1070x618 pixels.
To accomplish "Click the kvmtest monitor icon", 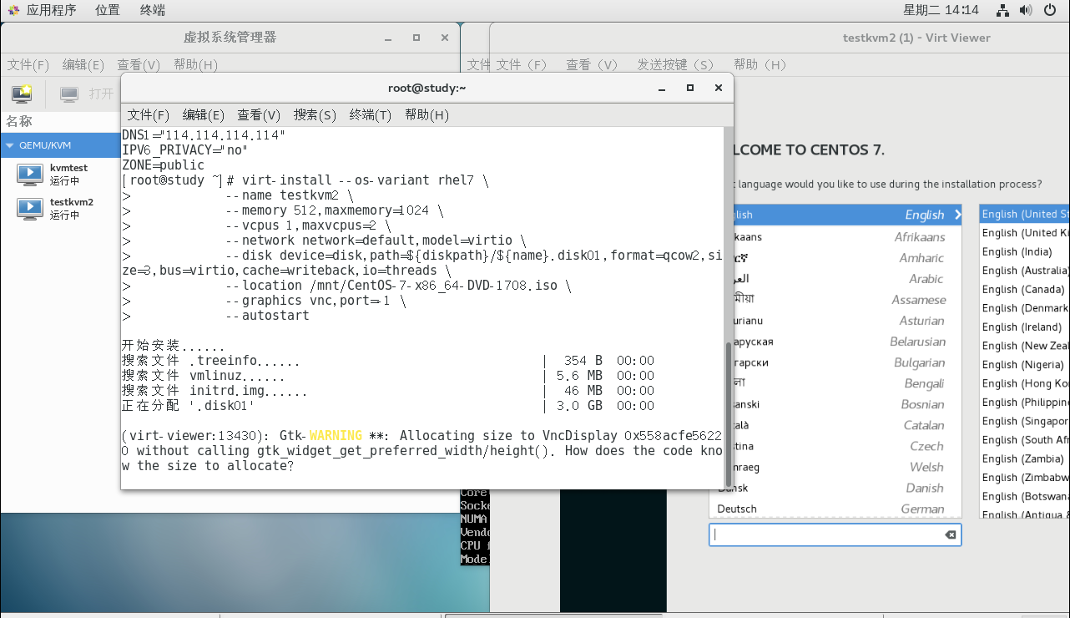I will [30, 174].
